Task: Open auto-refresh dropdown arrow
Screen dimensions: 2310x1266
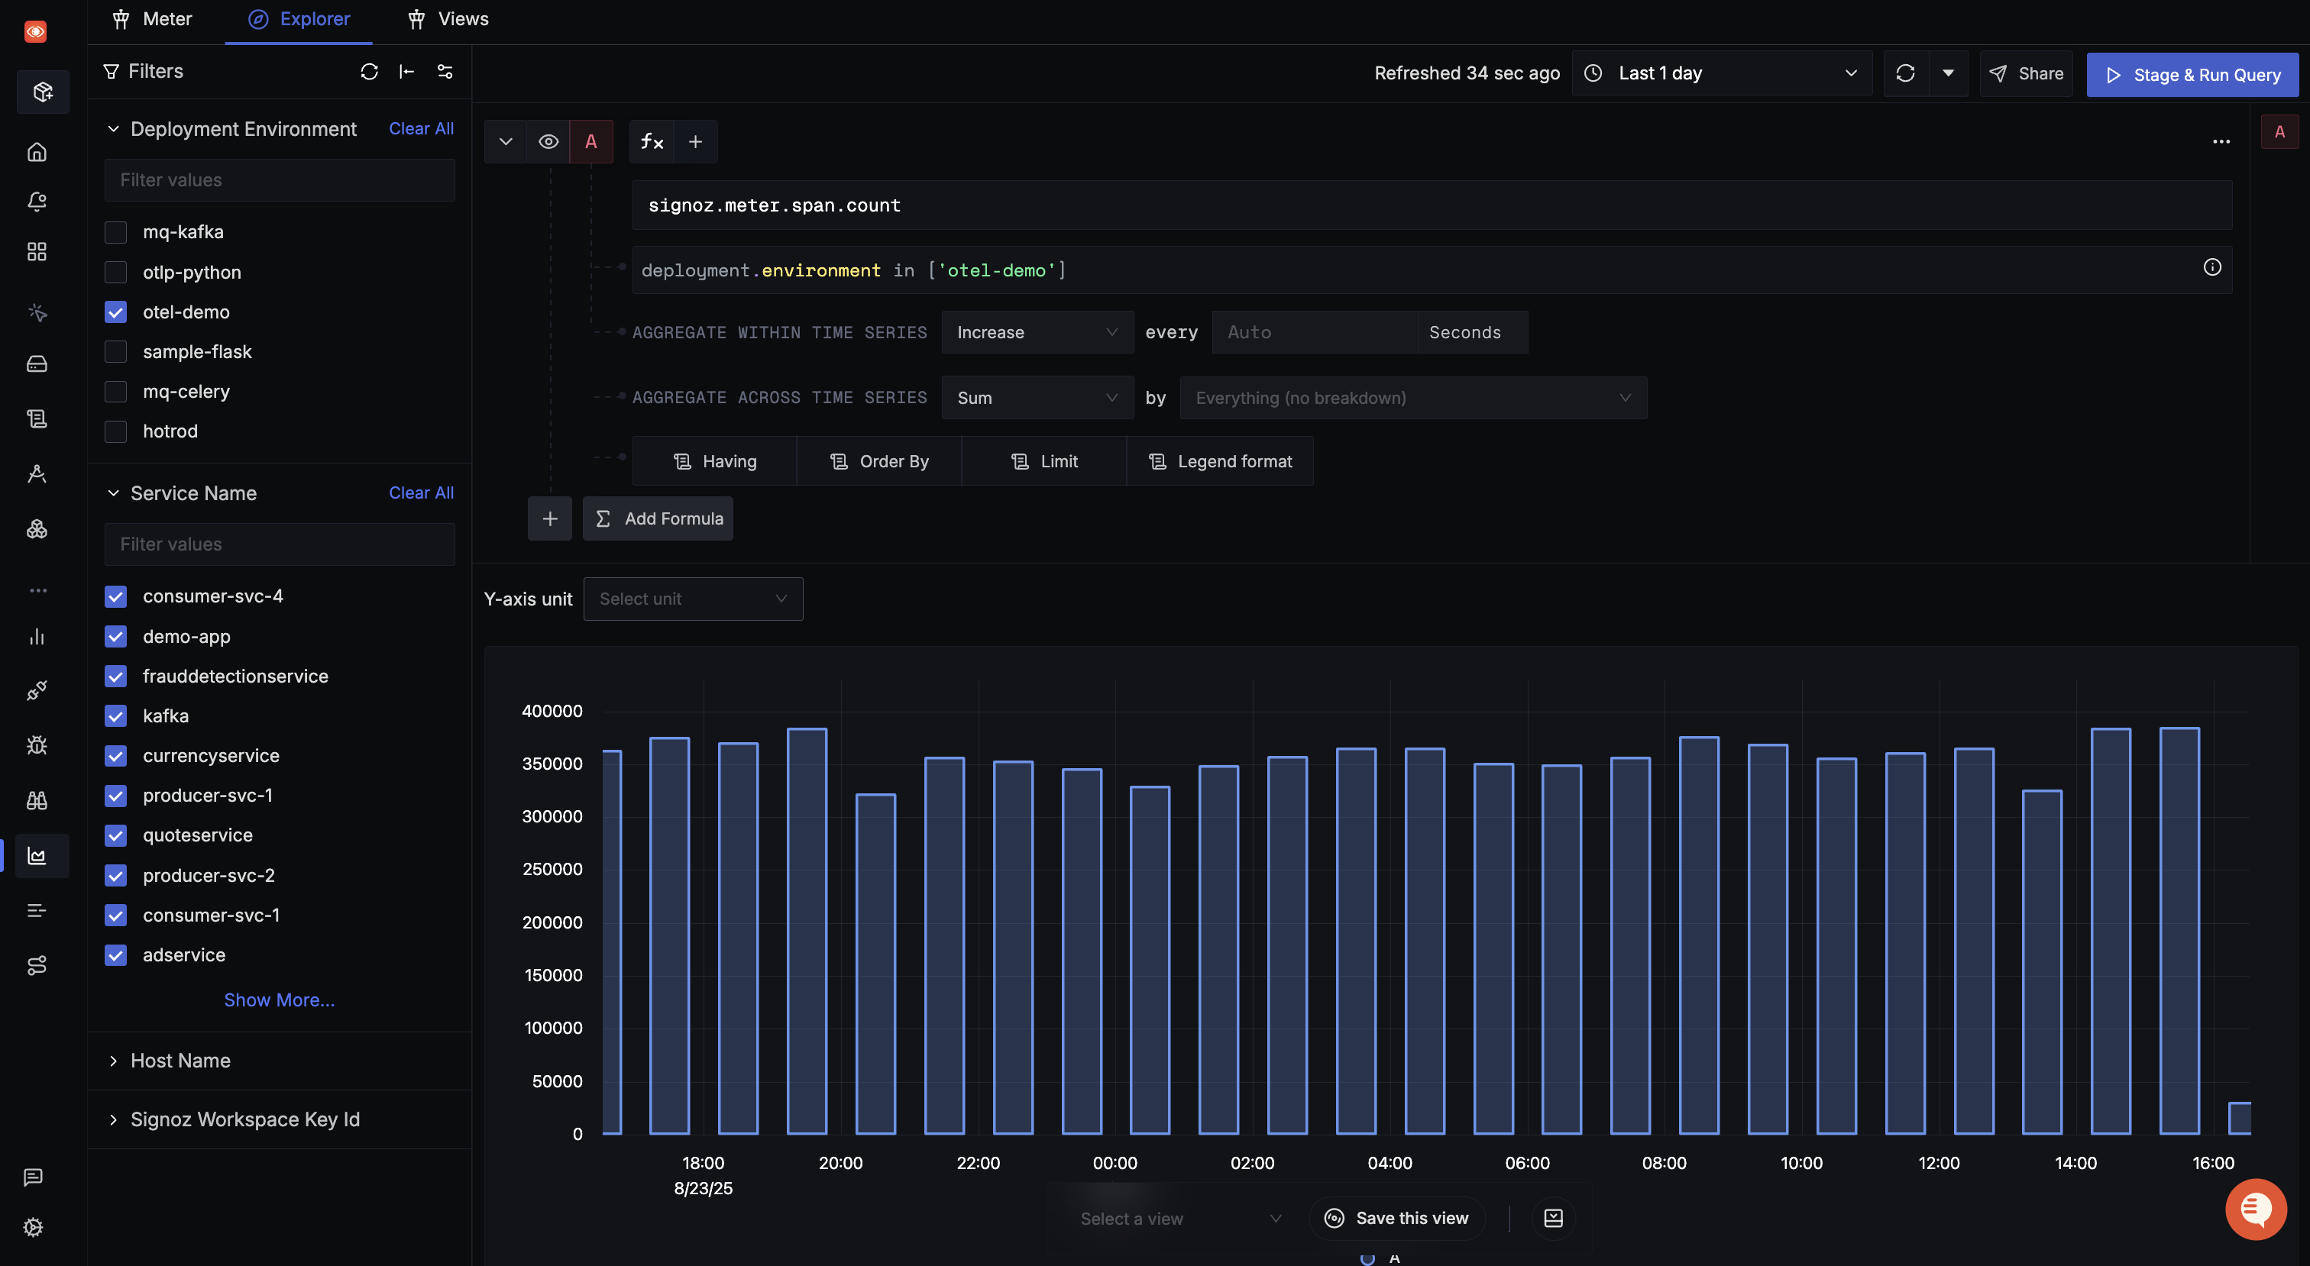Action: (x=1948, y=73)
